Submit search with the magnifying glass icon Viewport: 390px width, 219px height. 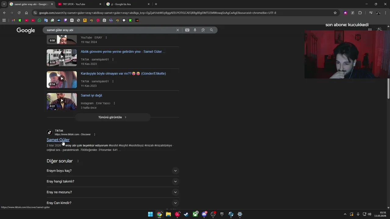[x=211, y=30]
